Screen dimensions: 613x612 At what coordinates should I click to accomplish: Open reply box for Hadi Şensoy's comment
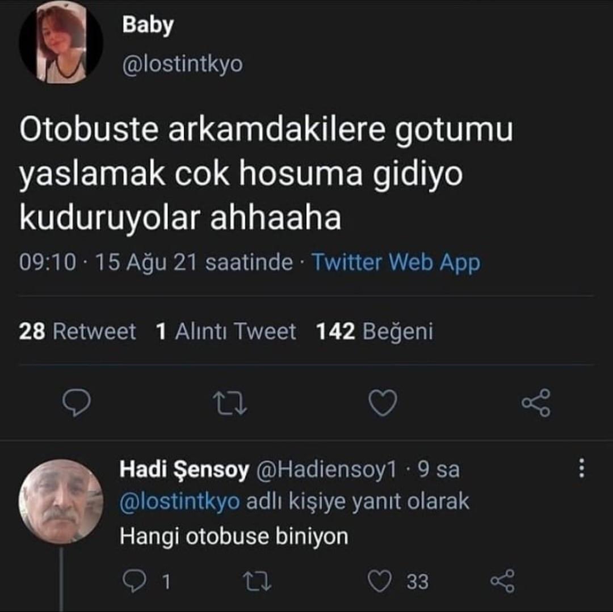coord(134,581)
